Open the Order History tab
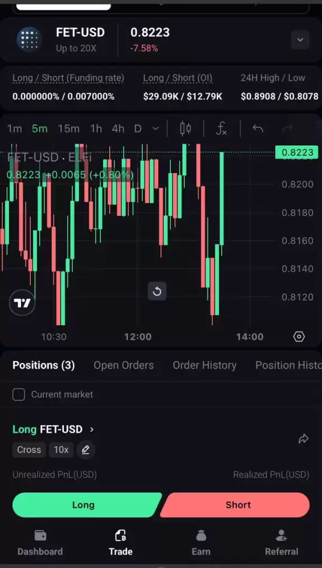 pyautogui.click(x=204, y=365)
